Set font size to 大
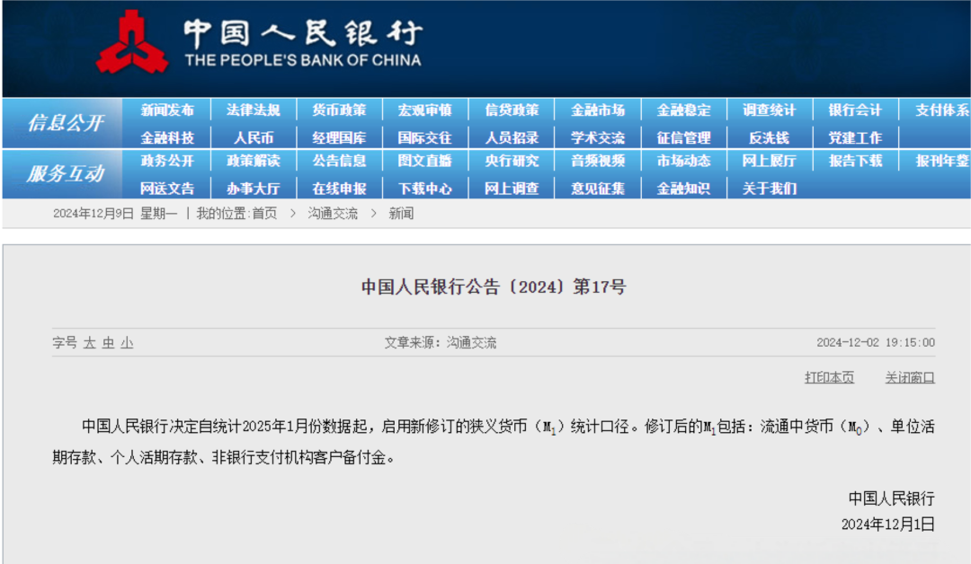This screenshot has width=971, height=564. pos(90,342)
